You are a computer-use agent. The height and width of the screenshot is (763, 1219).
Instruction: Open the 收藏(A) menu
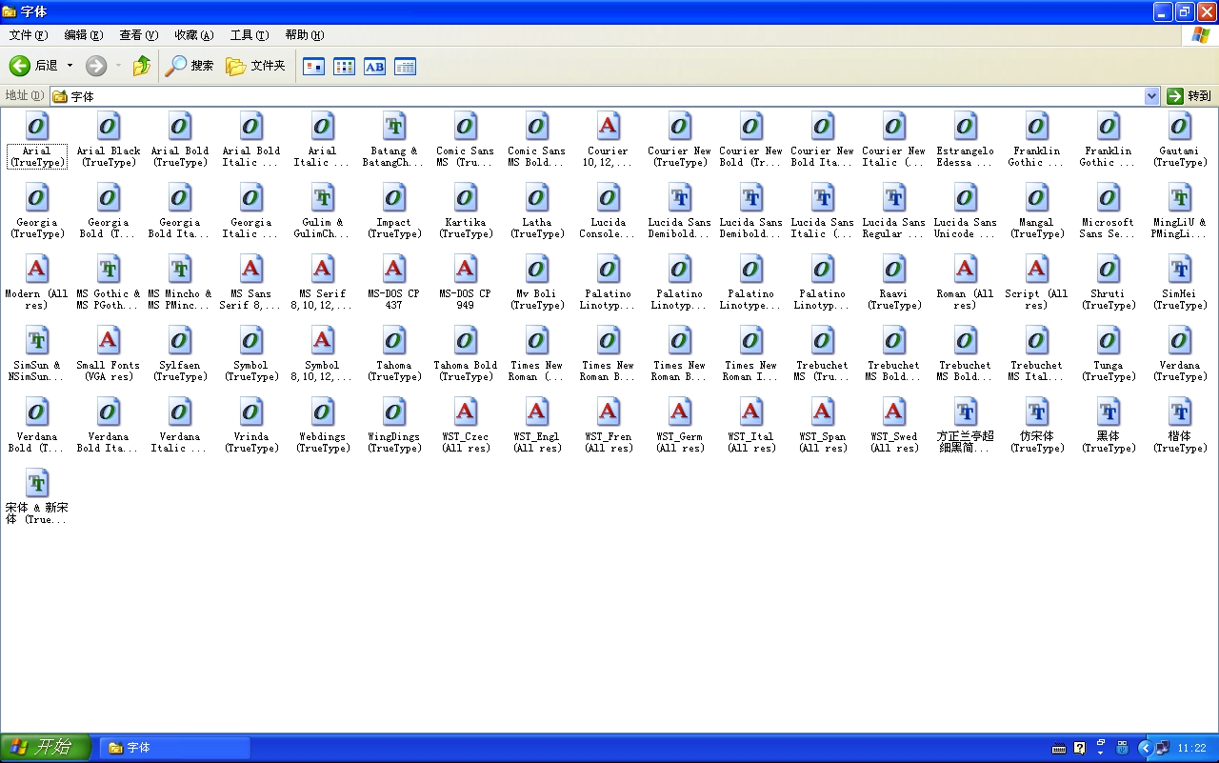[x=194, y=35]
